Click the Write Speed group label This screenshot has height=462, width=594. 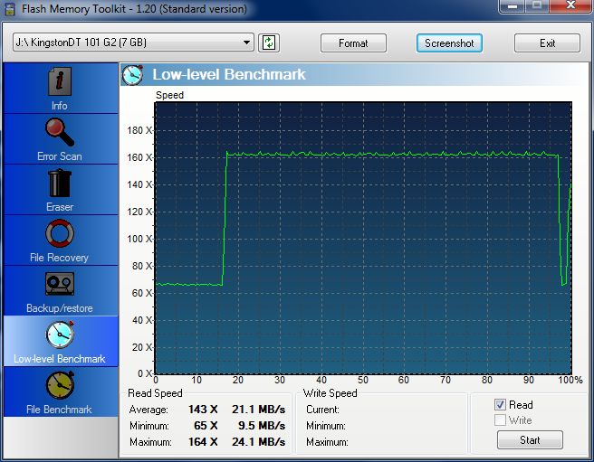click(x=330, y=393)
